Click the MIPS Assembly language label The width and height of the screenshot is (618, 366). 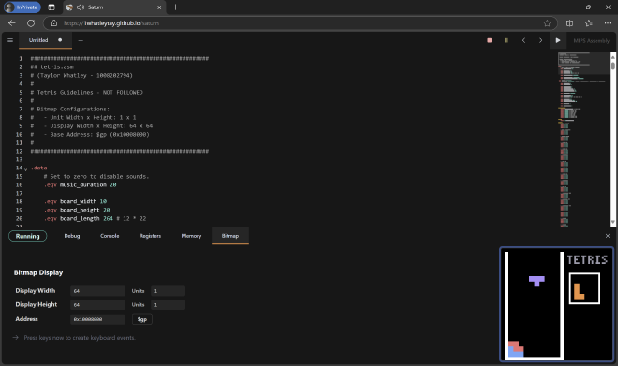591,41
